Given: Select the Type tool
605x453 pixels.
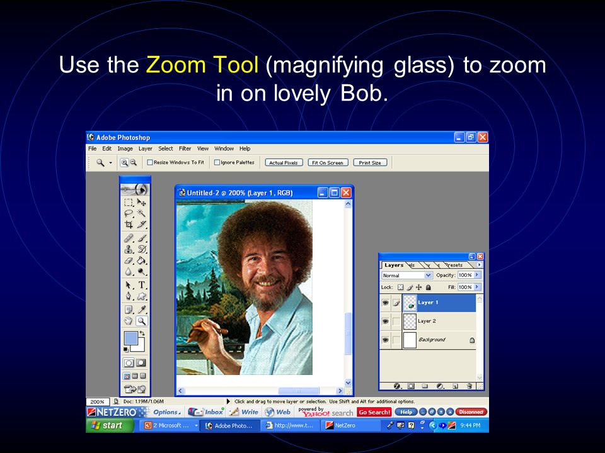Looking at the screenshot, I should click(142, 285).
